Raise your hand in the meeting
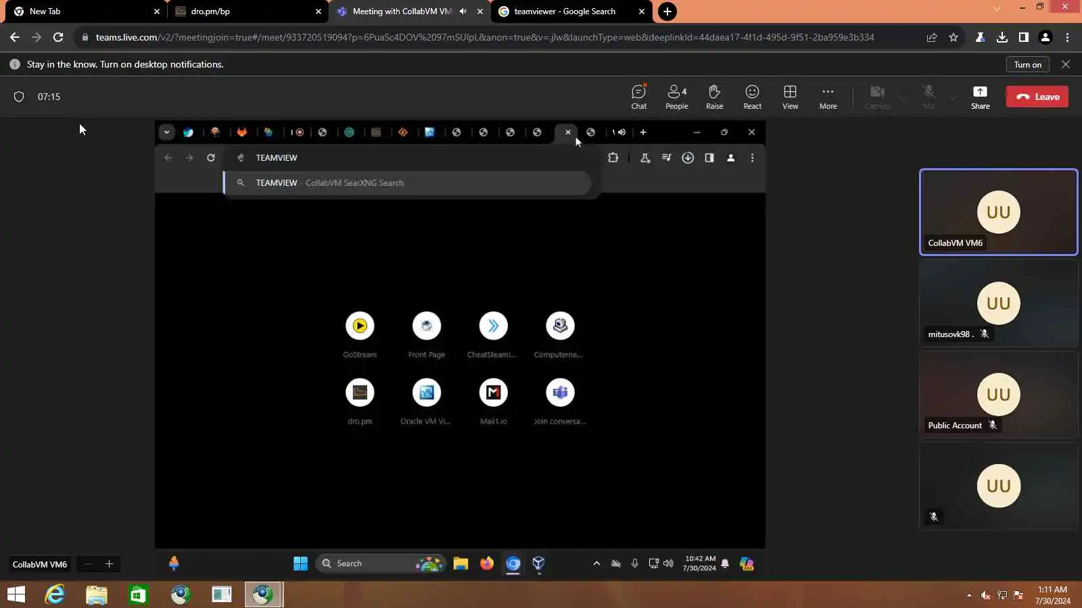 [714, 97]
